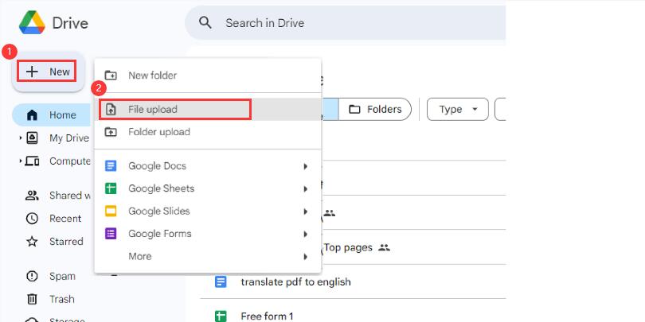Focus the Search in Drive field

click(x=345, y=22)
